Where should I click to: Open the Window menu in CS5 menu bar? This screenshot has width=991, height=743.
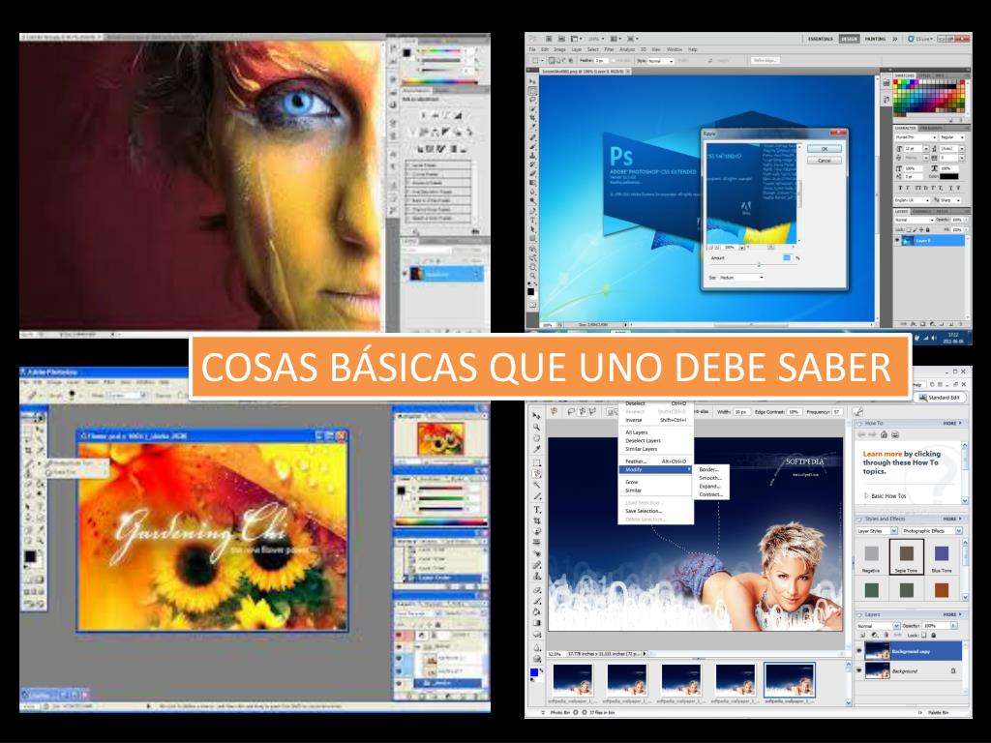click(675, 49)
